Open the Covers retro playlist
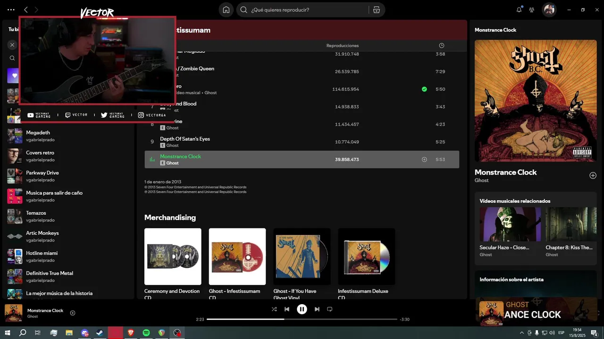 tap(69, 156)
